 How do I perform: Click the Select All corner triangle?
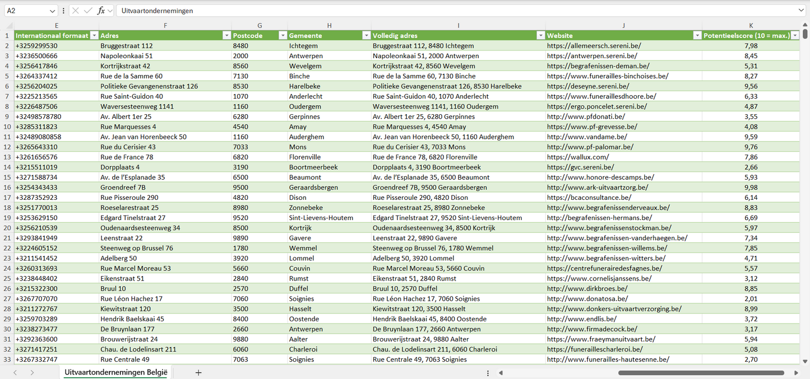pyautogui.click(x=8, y=26)
